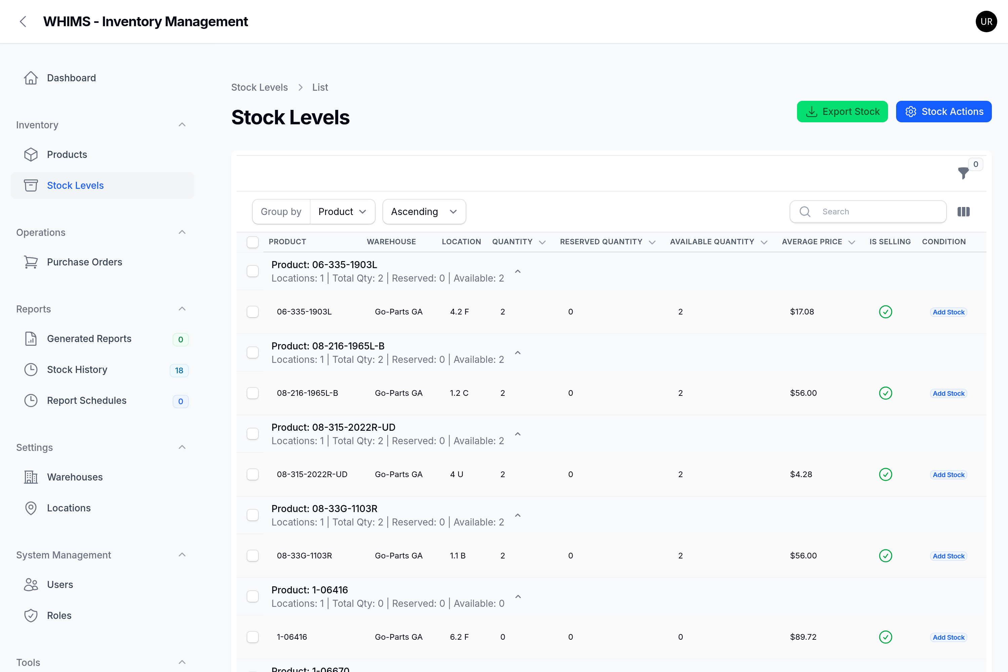Click the Locations map pin icon
1008x672 pixels.
tap(31, 508)
